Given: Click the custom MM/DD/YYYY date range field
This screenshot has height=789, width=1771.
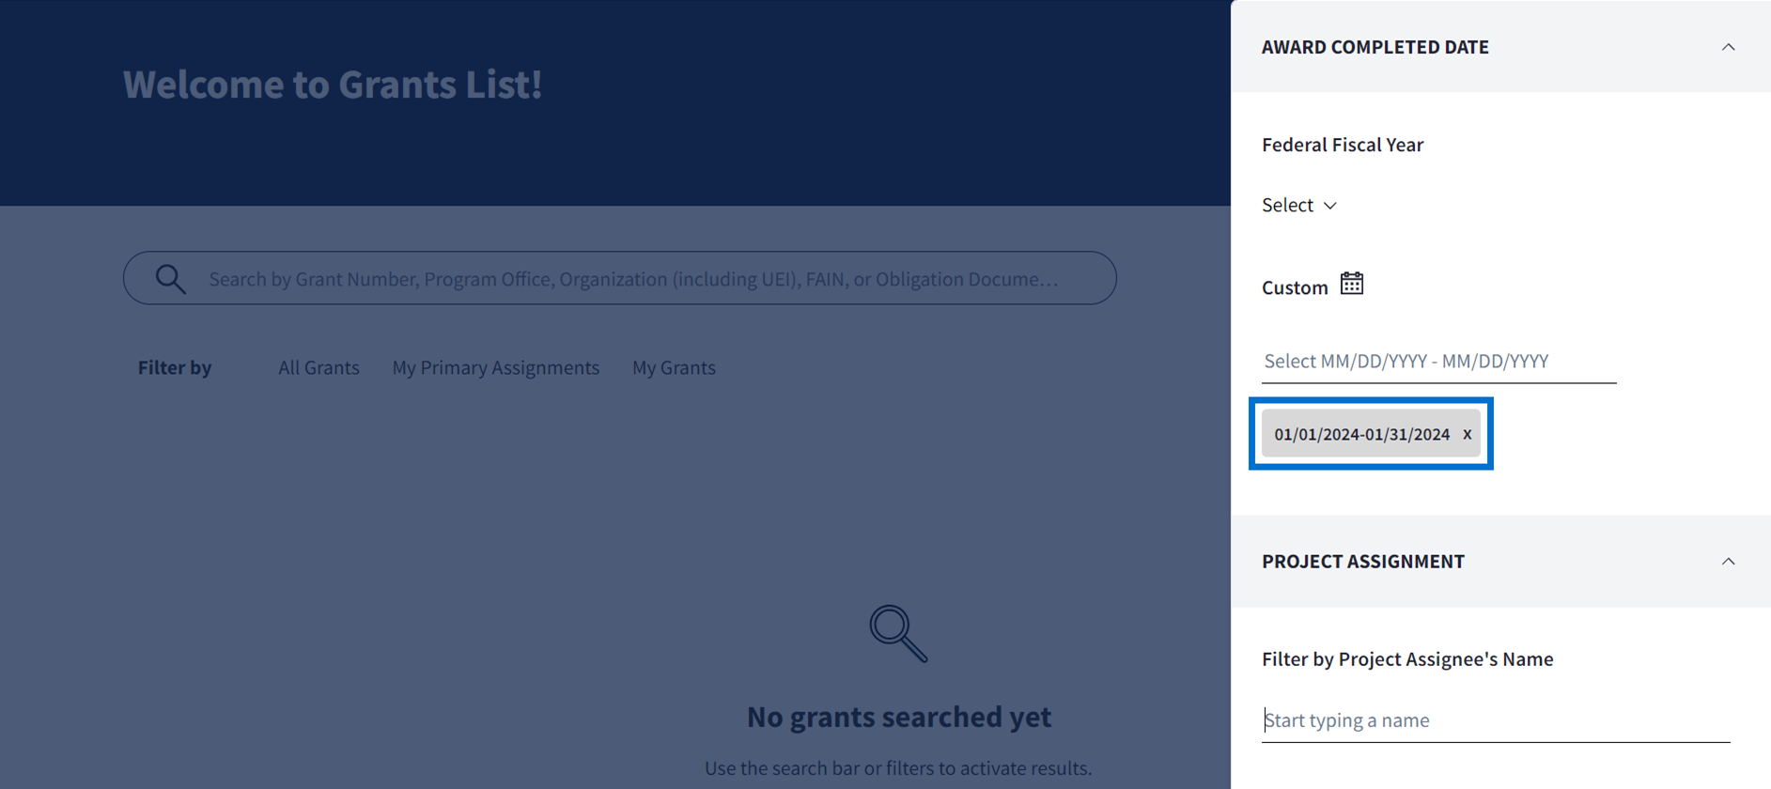Looking at the screenshot, I should pos(1437,362).
